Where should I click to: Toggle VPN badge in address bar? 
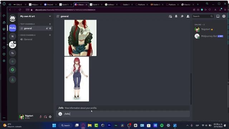click(x=28, y=10)
